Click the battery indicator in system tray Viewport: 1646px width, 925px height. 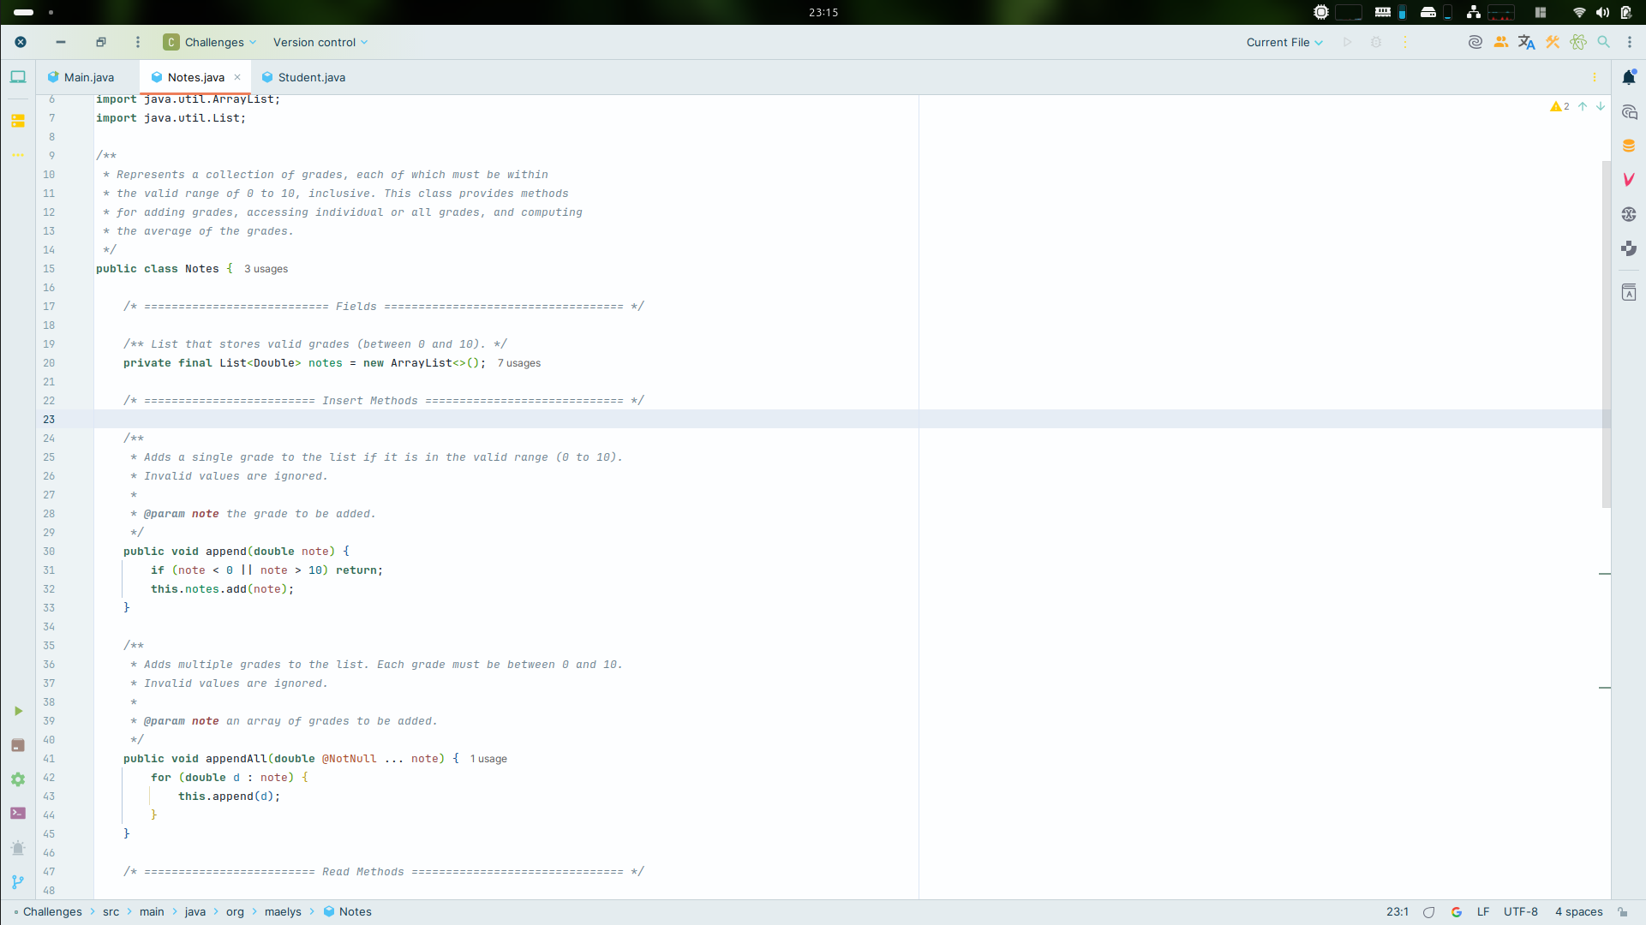1625,12
